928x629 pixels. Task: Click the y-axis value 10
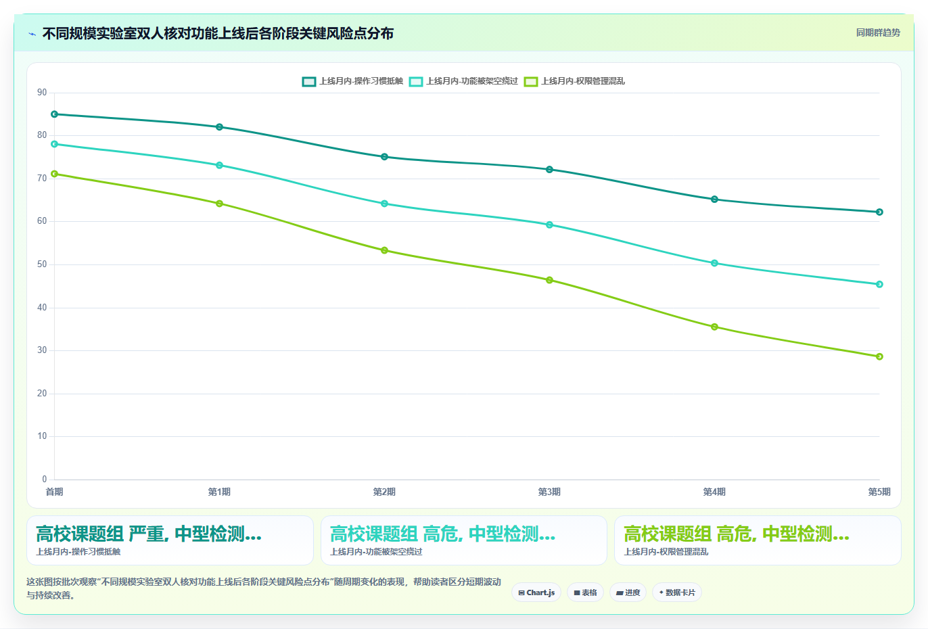tap(42, 436)
